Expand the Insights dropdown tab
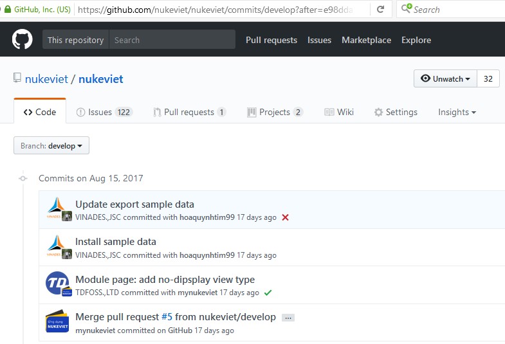 (x=457, y=112)
